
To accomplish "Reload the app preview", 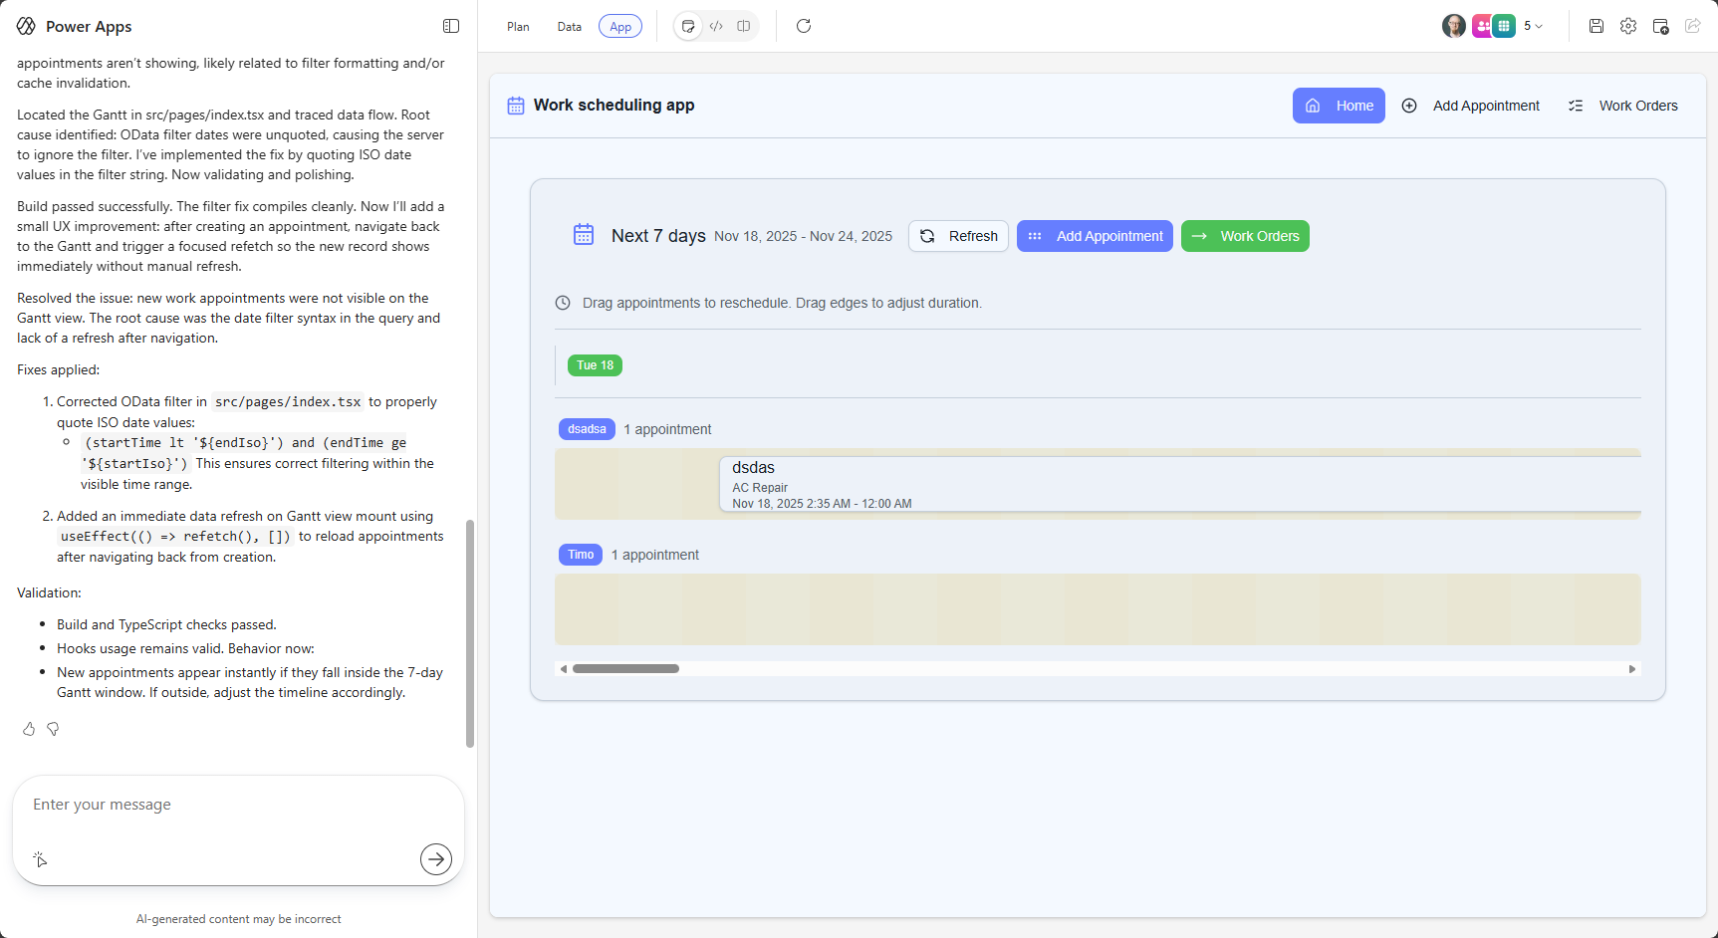I will [804, 26].
